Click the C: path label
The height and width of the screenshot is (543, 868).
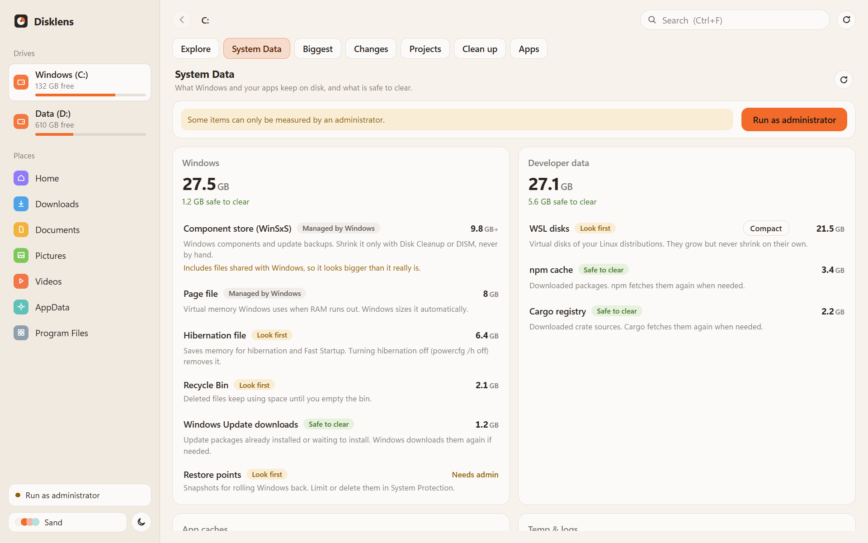205,20
